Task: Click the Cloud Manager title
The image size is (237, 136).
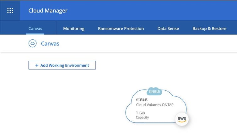Action: pyautogui.click(x=48, y=11)
